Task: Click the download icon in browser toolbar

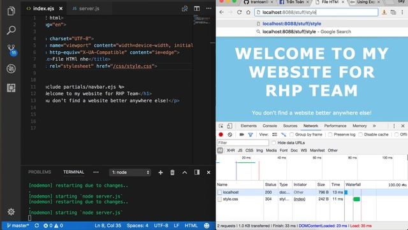Action: coord(384,12)
